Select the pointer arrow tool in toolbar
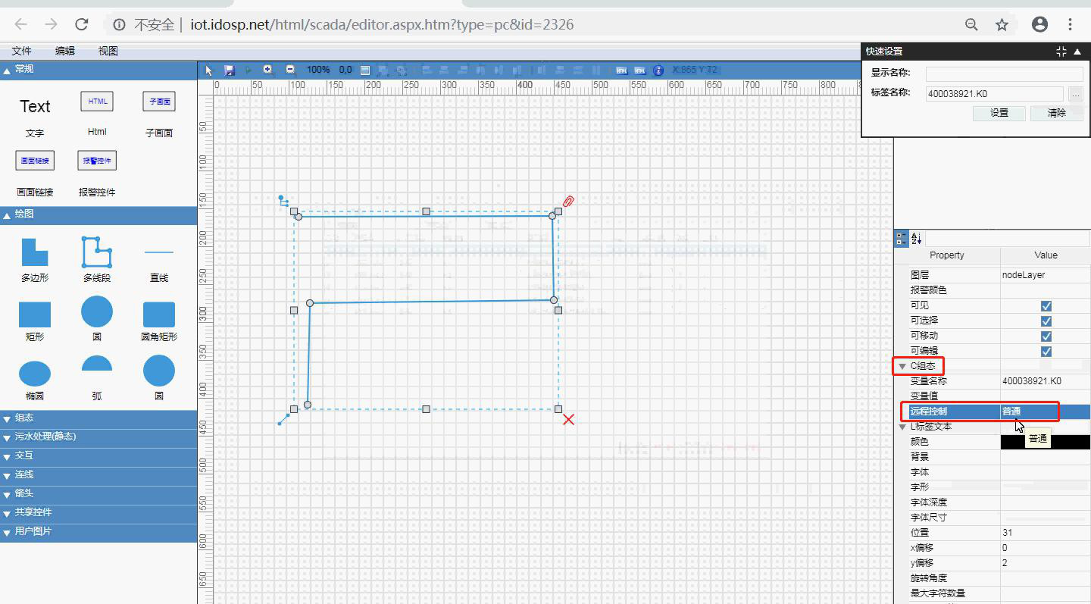This screenshot has height=604, width=1091. 210,70
